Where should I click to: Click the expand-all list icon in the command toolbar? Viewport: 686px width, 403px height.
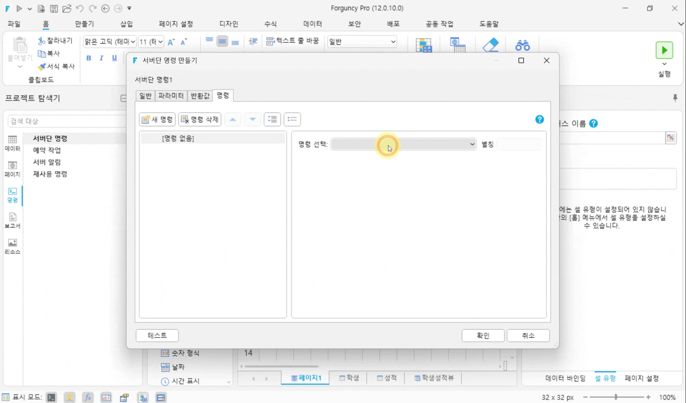click(x=272, y=119)
